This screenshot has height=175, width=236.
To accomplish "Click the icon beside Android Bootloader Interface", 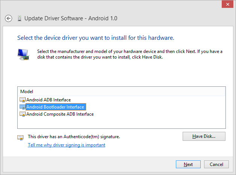I will point(23,107).
